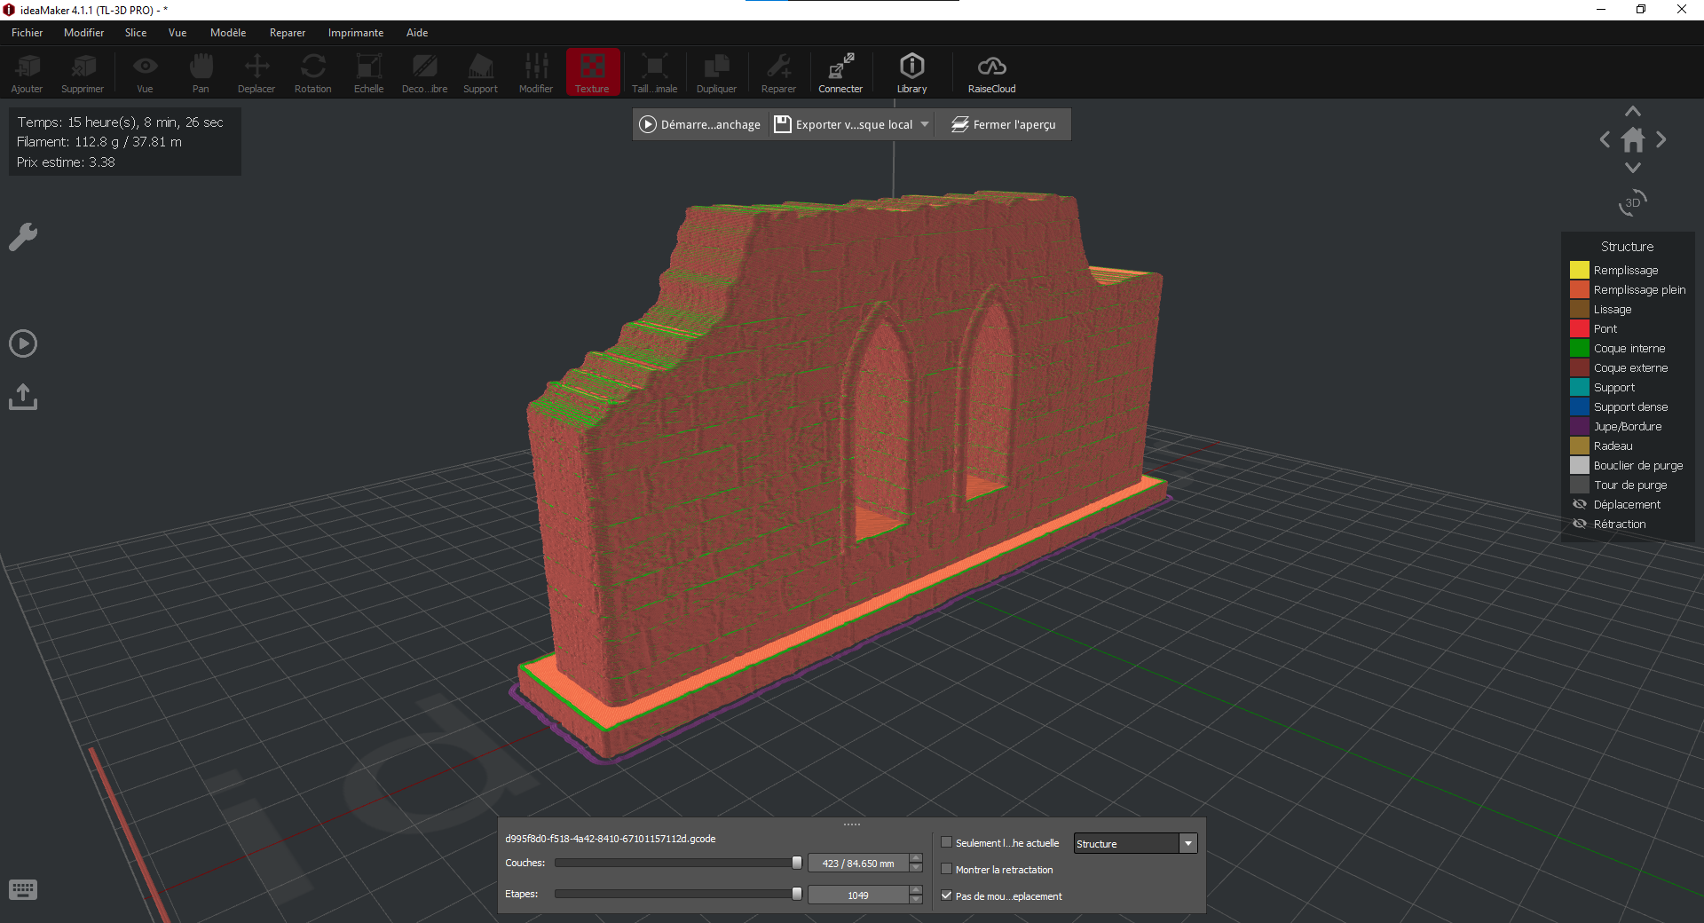Open the Vue menu
The height and width of the screenshot is (923, 1704).
(x=177, y=33)
